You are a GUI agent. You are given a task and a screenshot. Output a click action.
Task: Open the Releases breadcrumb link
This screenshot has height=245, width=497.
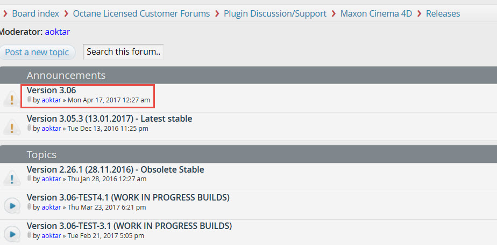coord(443,13)
